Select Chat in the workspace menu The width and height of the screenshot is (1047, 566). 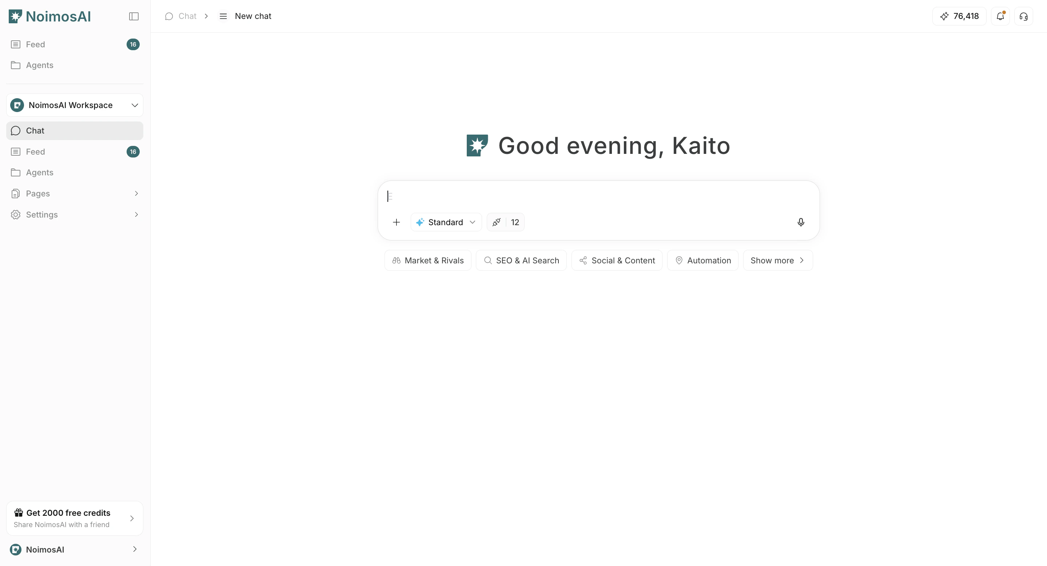[x=75, y=131]
